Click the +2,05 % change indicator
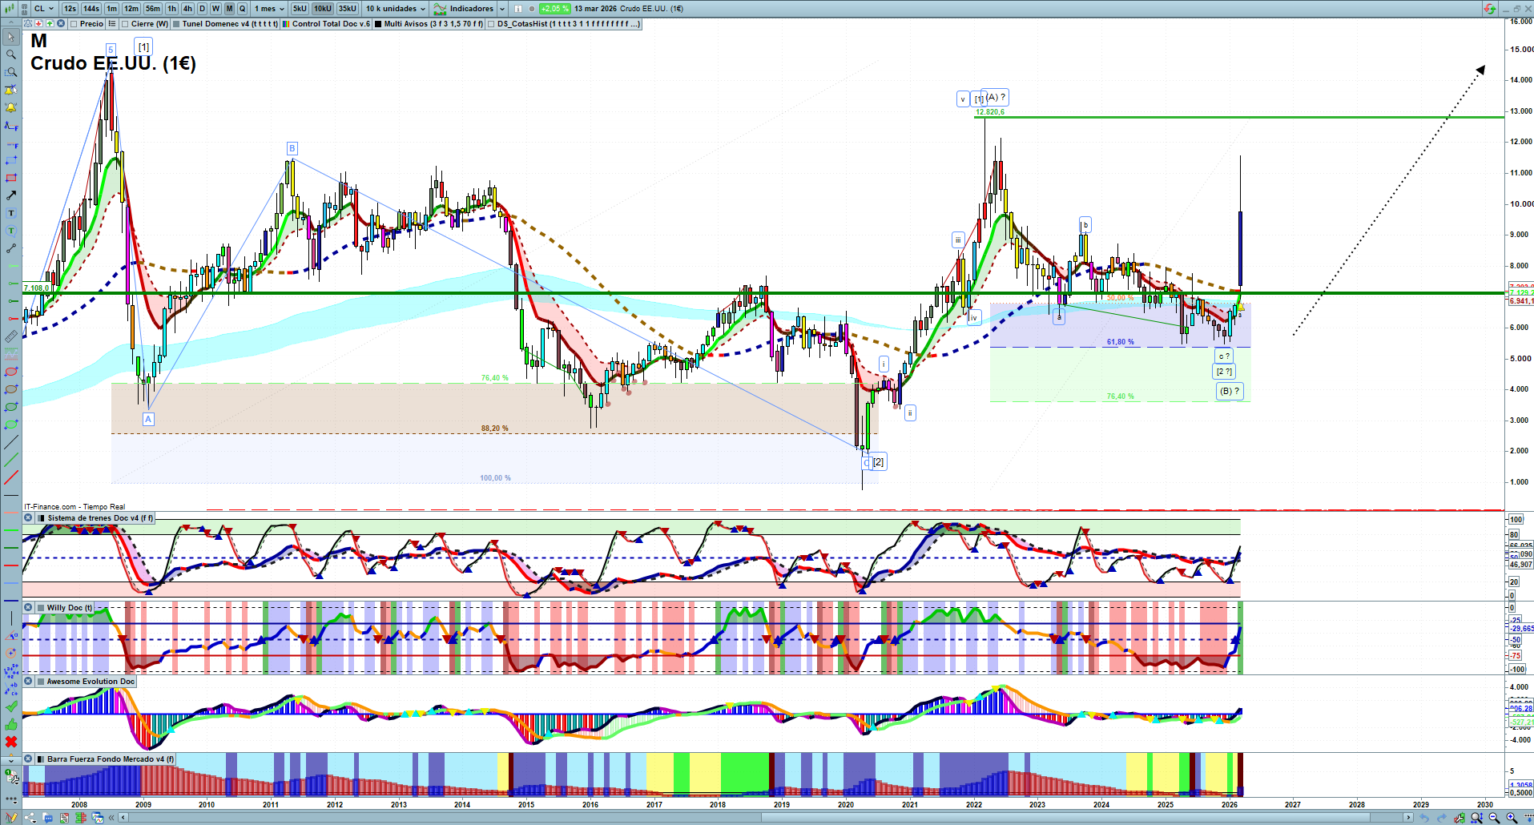The image size is (1534, 825). [554, 9]
